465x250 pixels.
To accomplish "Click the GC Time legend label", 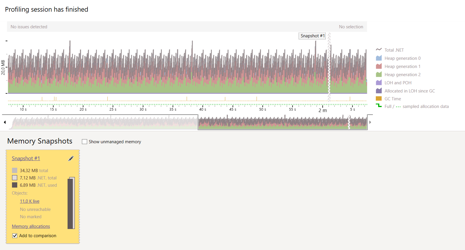I will [393, 99].
